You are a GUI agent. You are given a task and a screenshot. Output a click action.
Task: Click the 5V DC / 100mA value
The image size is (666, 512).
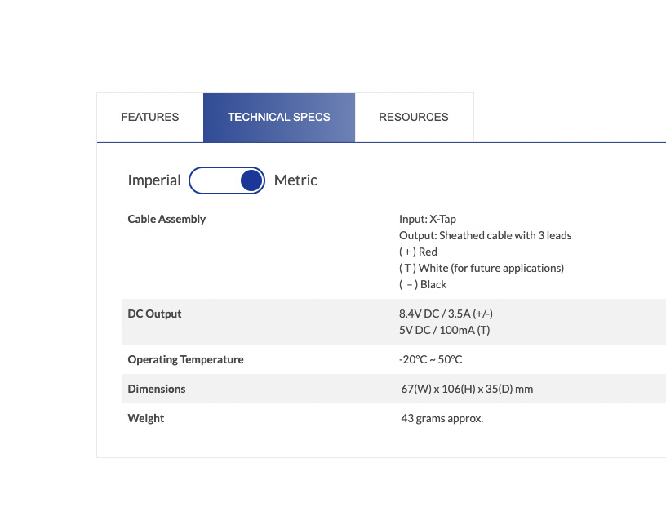coord(444,330)
